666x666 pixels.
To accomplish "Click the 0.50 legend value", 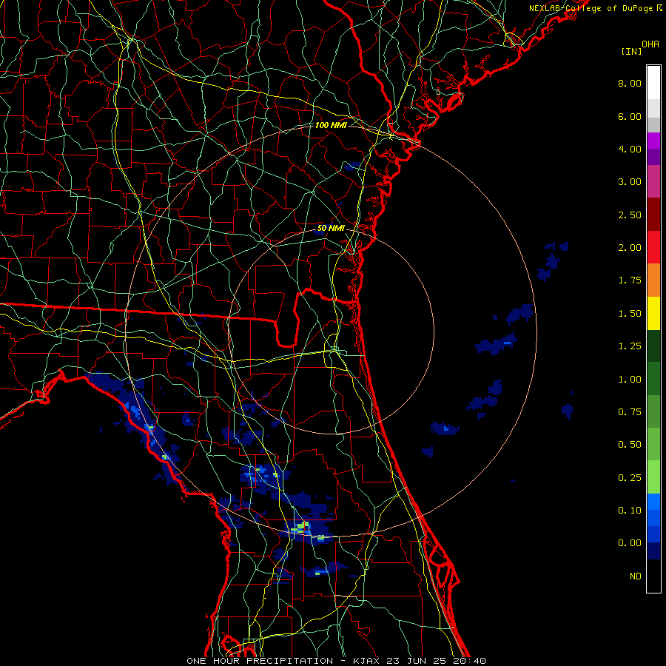I will click(630, 445).
